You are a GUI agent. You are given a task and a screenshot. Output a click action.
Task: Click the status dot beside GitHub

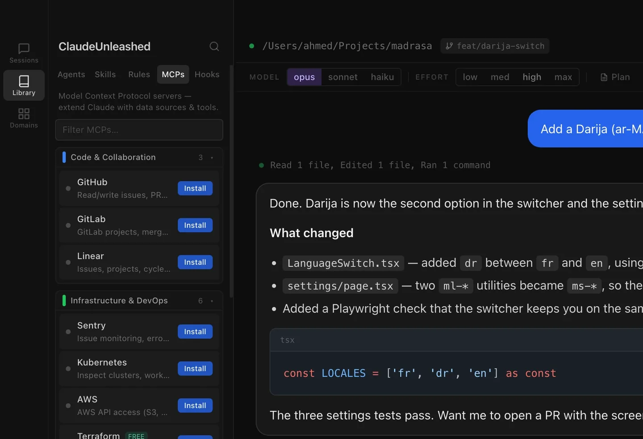coord(68,188)
